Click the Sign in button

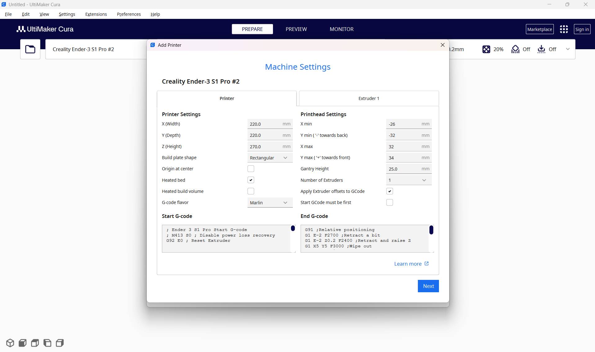582,29
